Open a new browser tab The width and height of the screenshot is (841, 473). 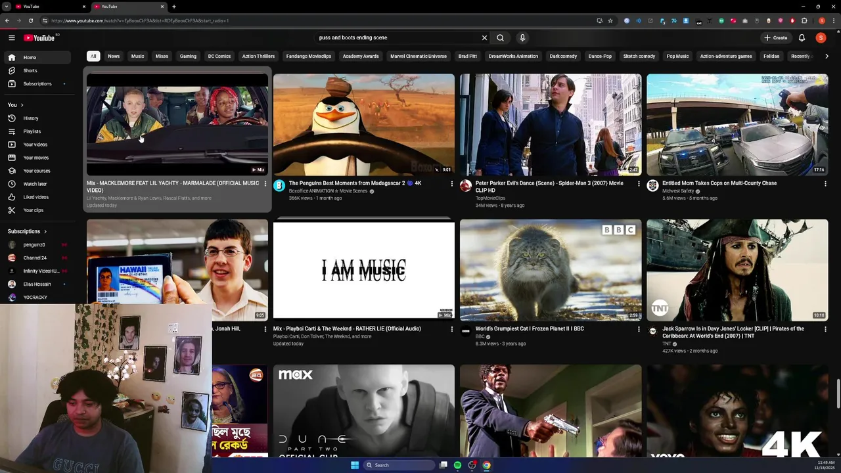click(x=173, y=7)
